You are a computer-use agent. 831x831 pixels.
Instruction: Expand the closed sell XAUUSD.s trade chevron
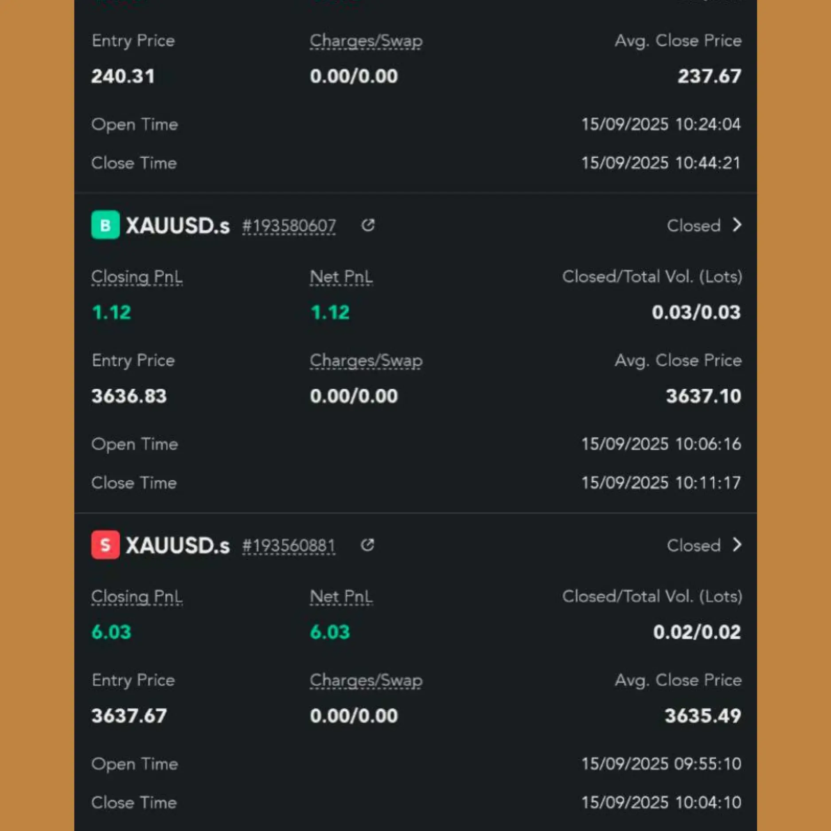point(737,545)
